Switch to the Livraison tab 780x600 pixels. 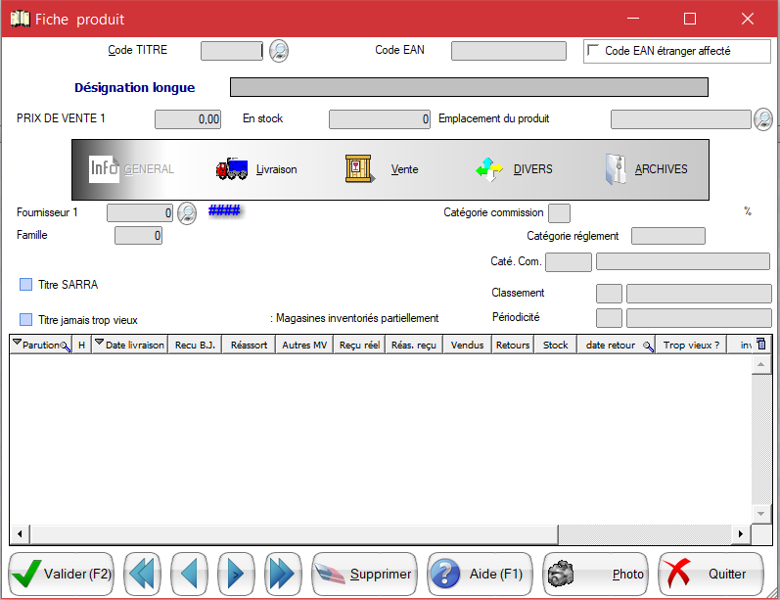pyautogui.click(x=256, y=169)
